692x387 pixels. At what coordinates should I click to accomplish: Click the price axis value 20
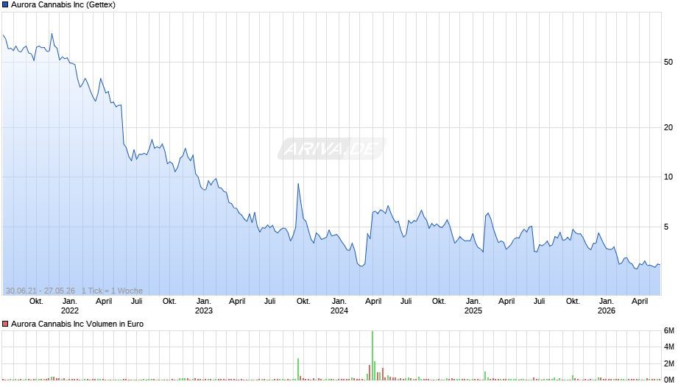coord(668,127)
